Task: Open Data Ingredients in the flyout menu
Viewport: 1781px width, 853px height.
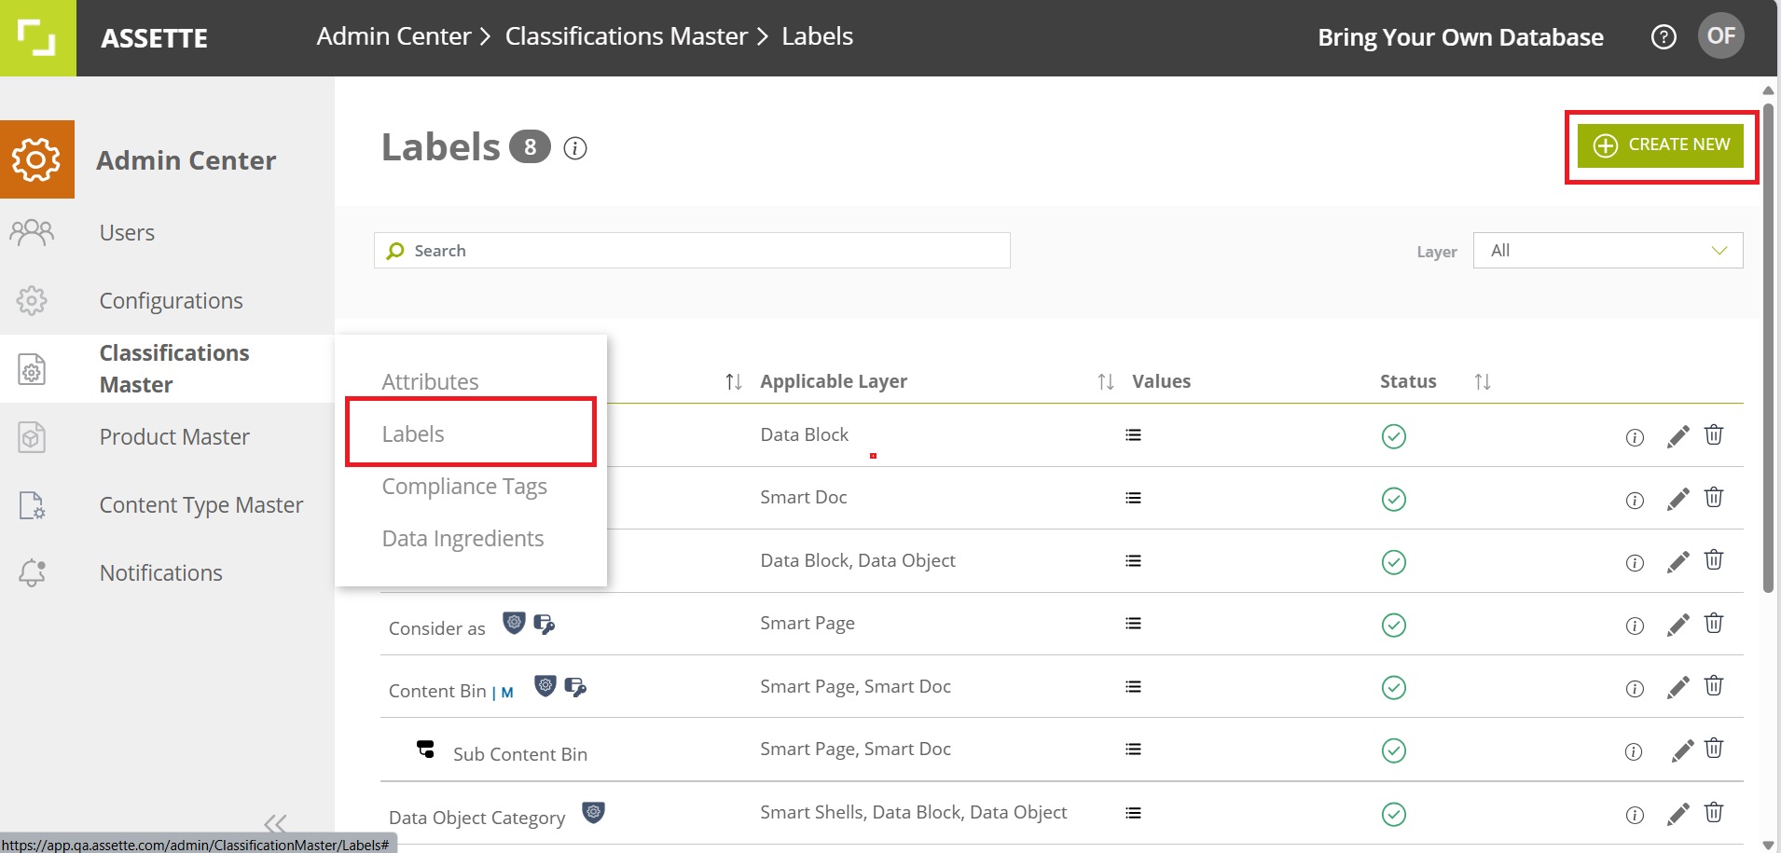Action: tap(462, 538)
